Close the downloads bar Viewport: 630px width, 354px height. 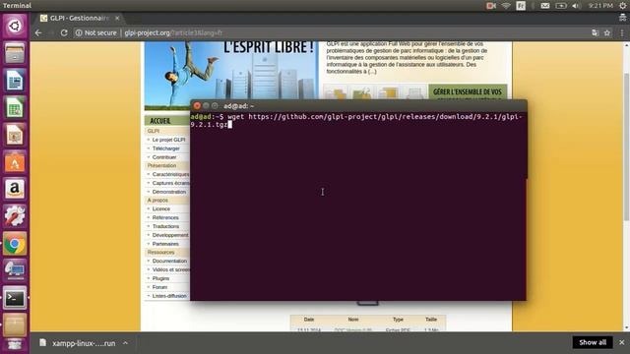621,342
